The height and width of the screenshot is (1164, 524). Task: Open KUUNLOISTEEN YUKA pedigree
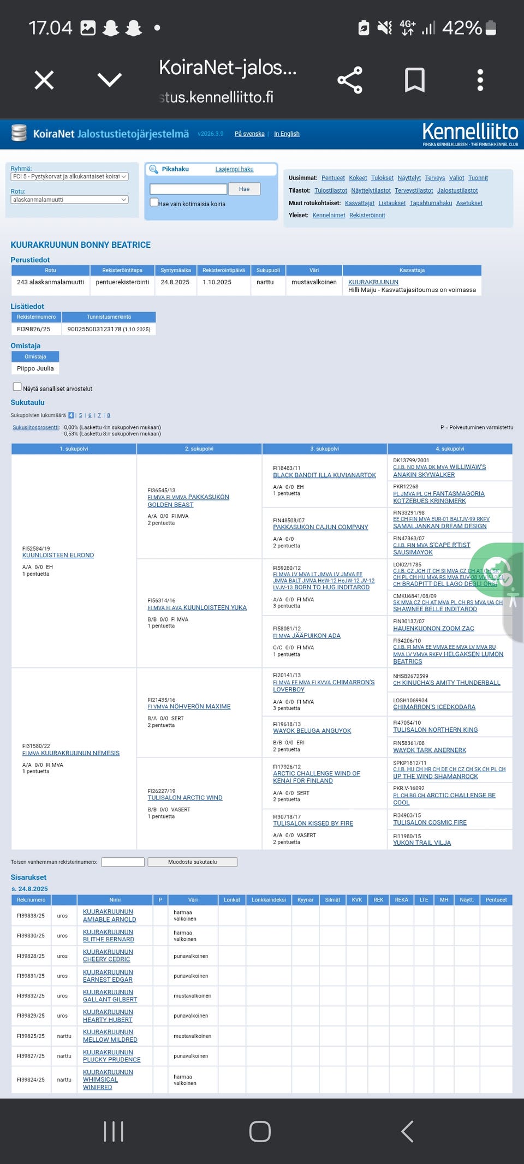(197, 607)
